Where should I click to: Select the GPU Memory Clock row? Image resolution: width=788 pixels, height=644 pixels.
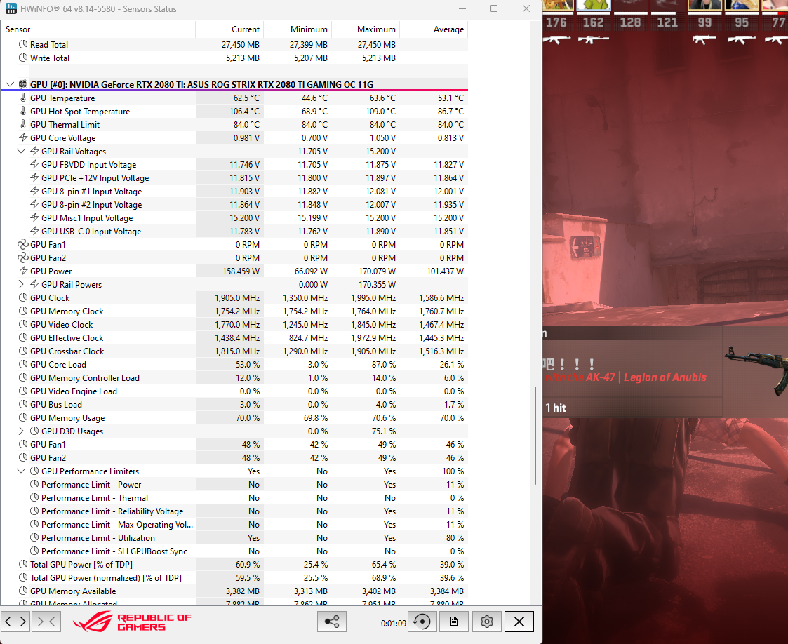click(x=234, y=311)
